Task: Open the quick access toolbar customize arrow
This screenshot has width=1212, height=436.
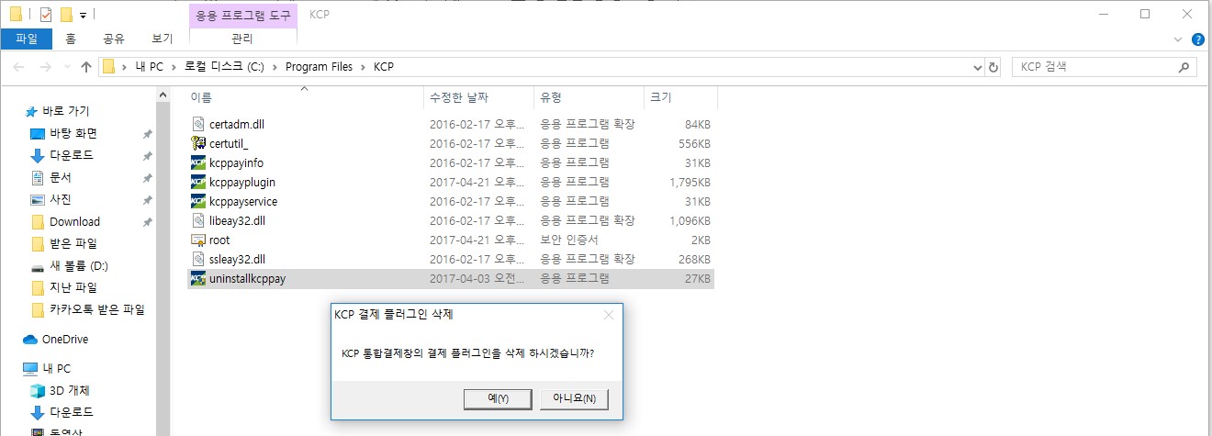Action: pos(83,16)
